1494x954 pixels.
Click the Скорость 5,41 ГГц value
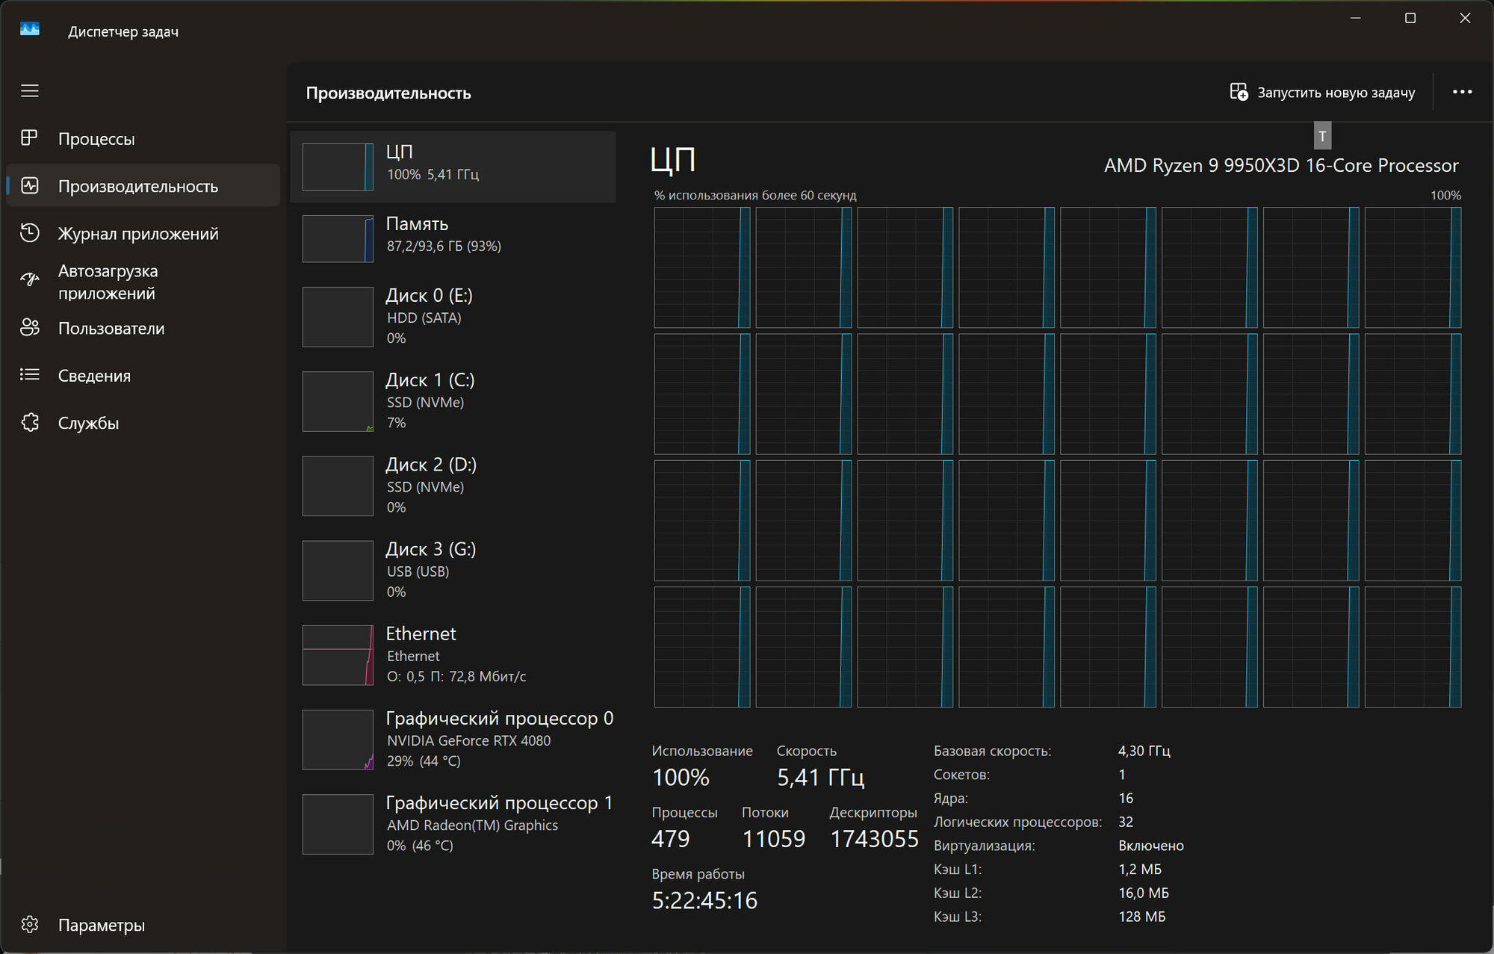pyautogui.click(x=820, y=778)
